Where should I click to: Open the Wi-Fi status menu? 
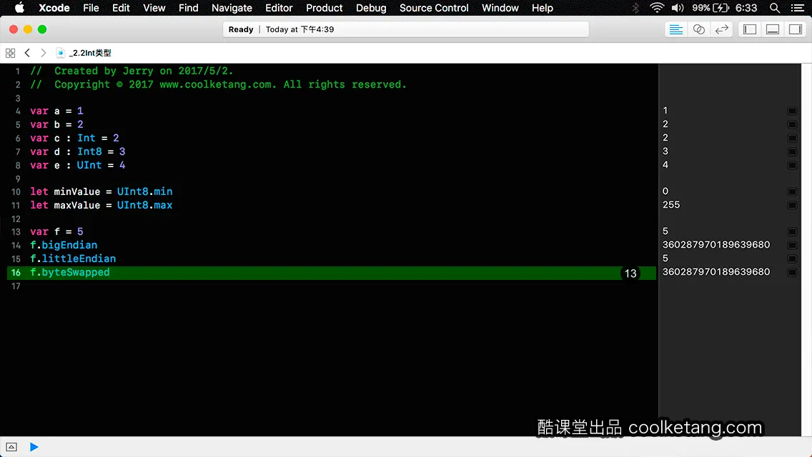[657, 8]
